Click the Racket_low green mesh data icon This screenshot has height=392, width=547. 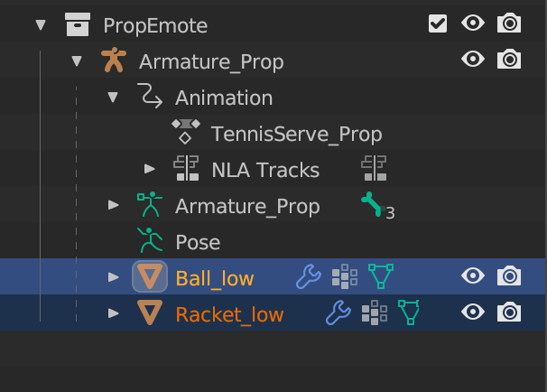pyautogui.click(x=410, y=313)
